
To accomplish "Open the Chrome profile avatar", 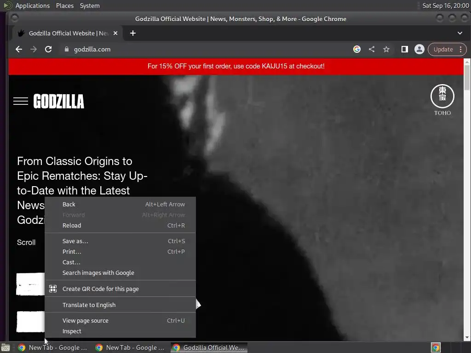I will click(419, 49).
